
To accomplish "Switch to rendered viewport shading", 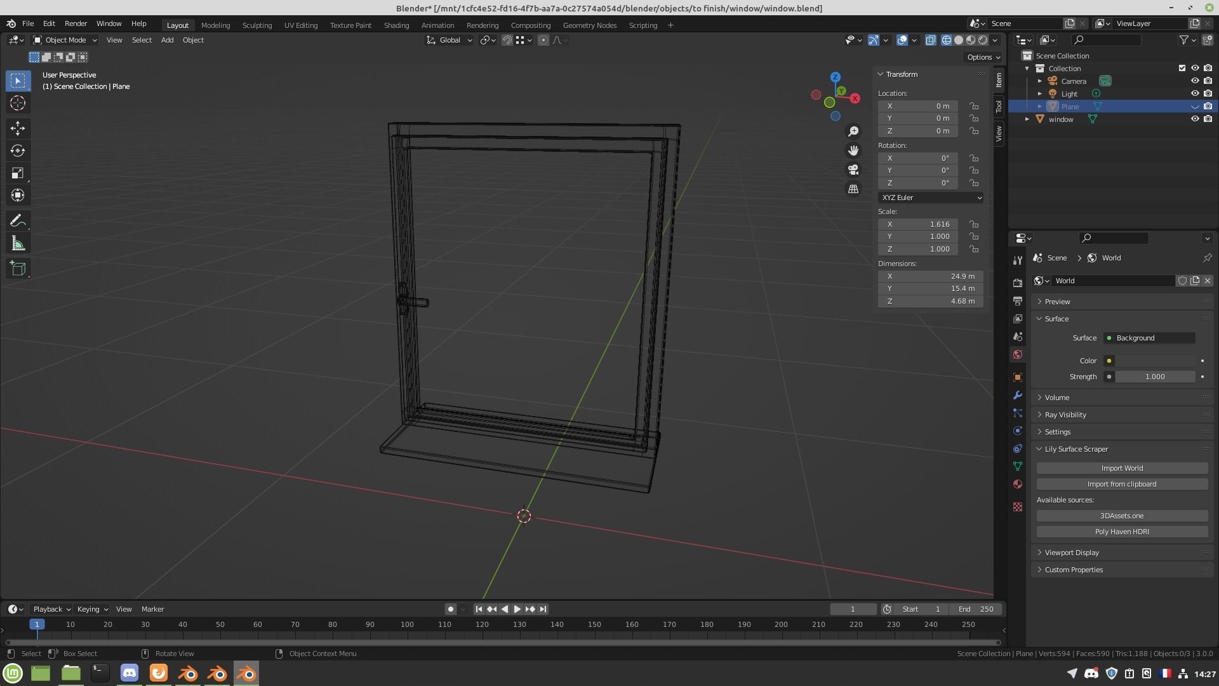I will (983, 40).
